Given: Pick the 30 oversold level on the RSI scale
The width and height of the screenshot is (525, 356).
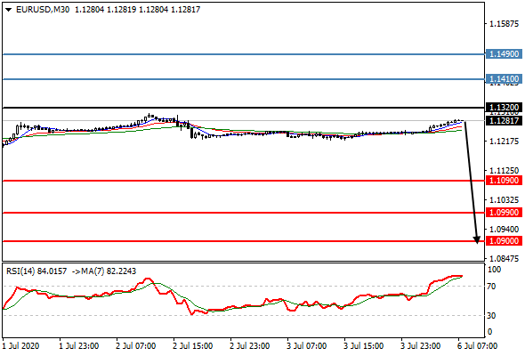Looking at the screenshot, I should coord(491,315).
